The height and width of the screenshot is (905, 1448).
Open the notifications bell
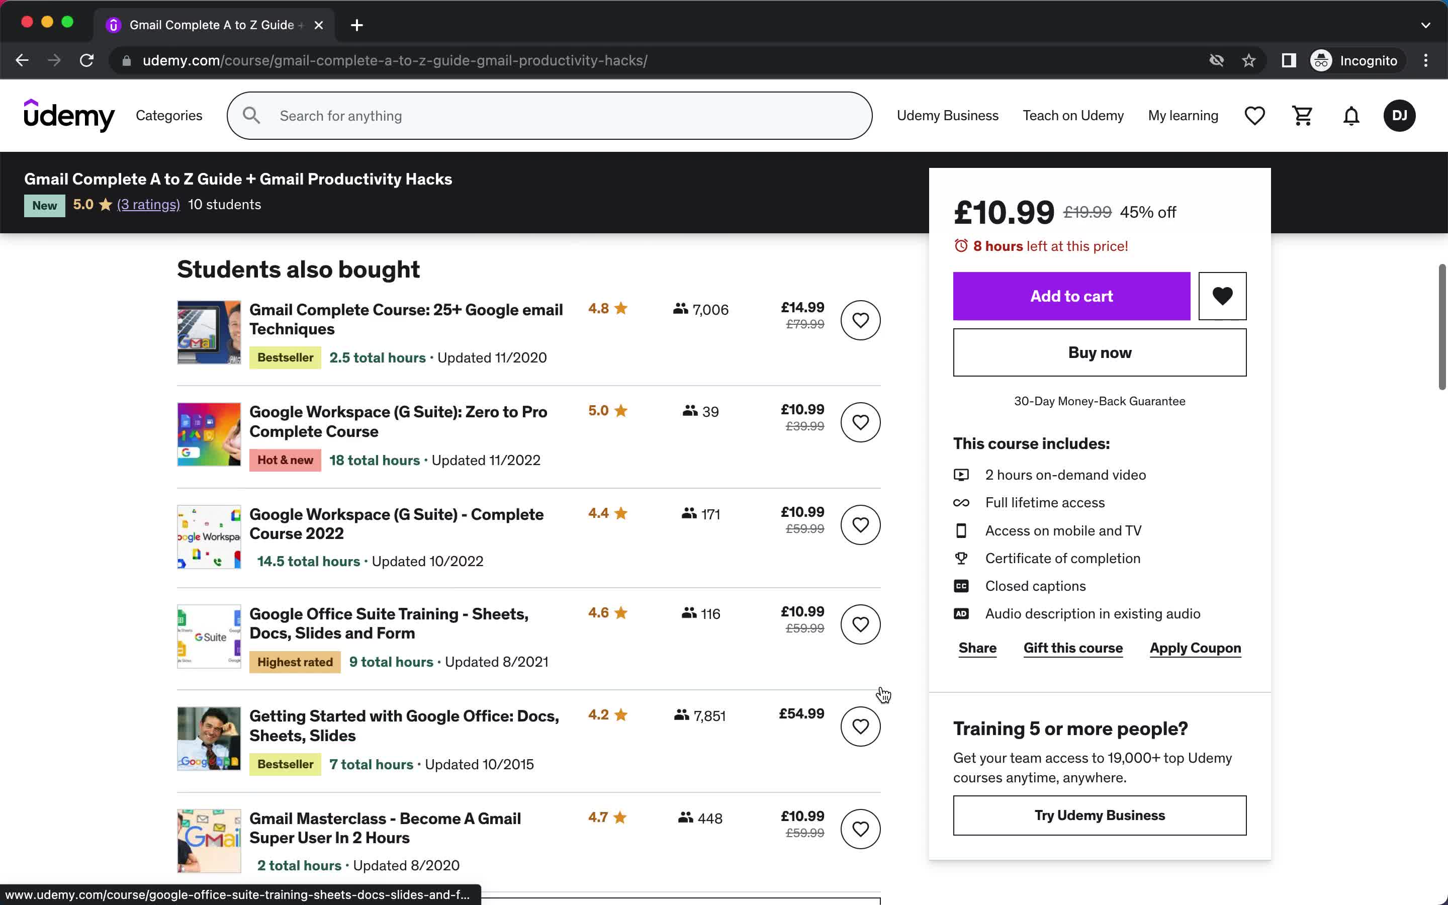pyautogui.click(x=1351, y=116)
